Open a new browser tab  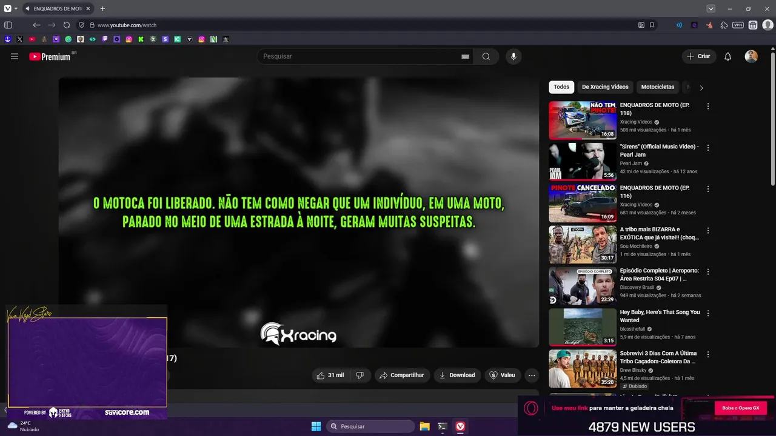coord(102,8)
